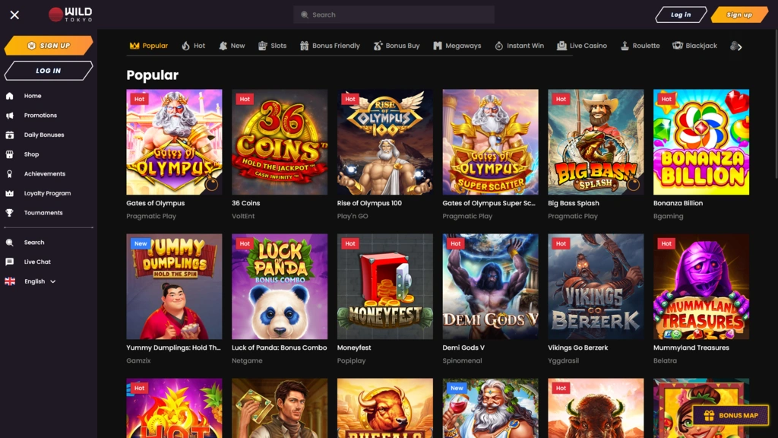Click the Live Chat bubble icon

click(x=9, y=262)
